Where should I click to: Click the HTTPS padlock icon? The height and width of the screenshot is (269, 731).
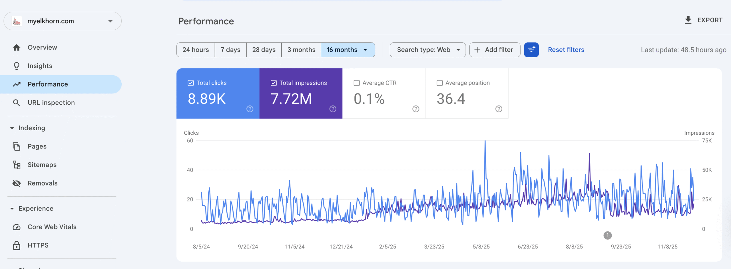coord(17,245)
